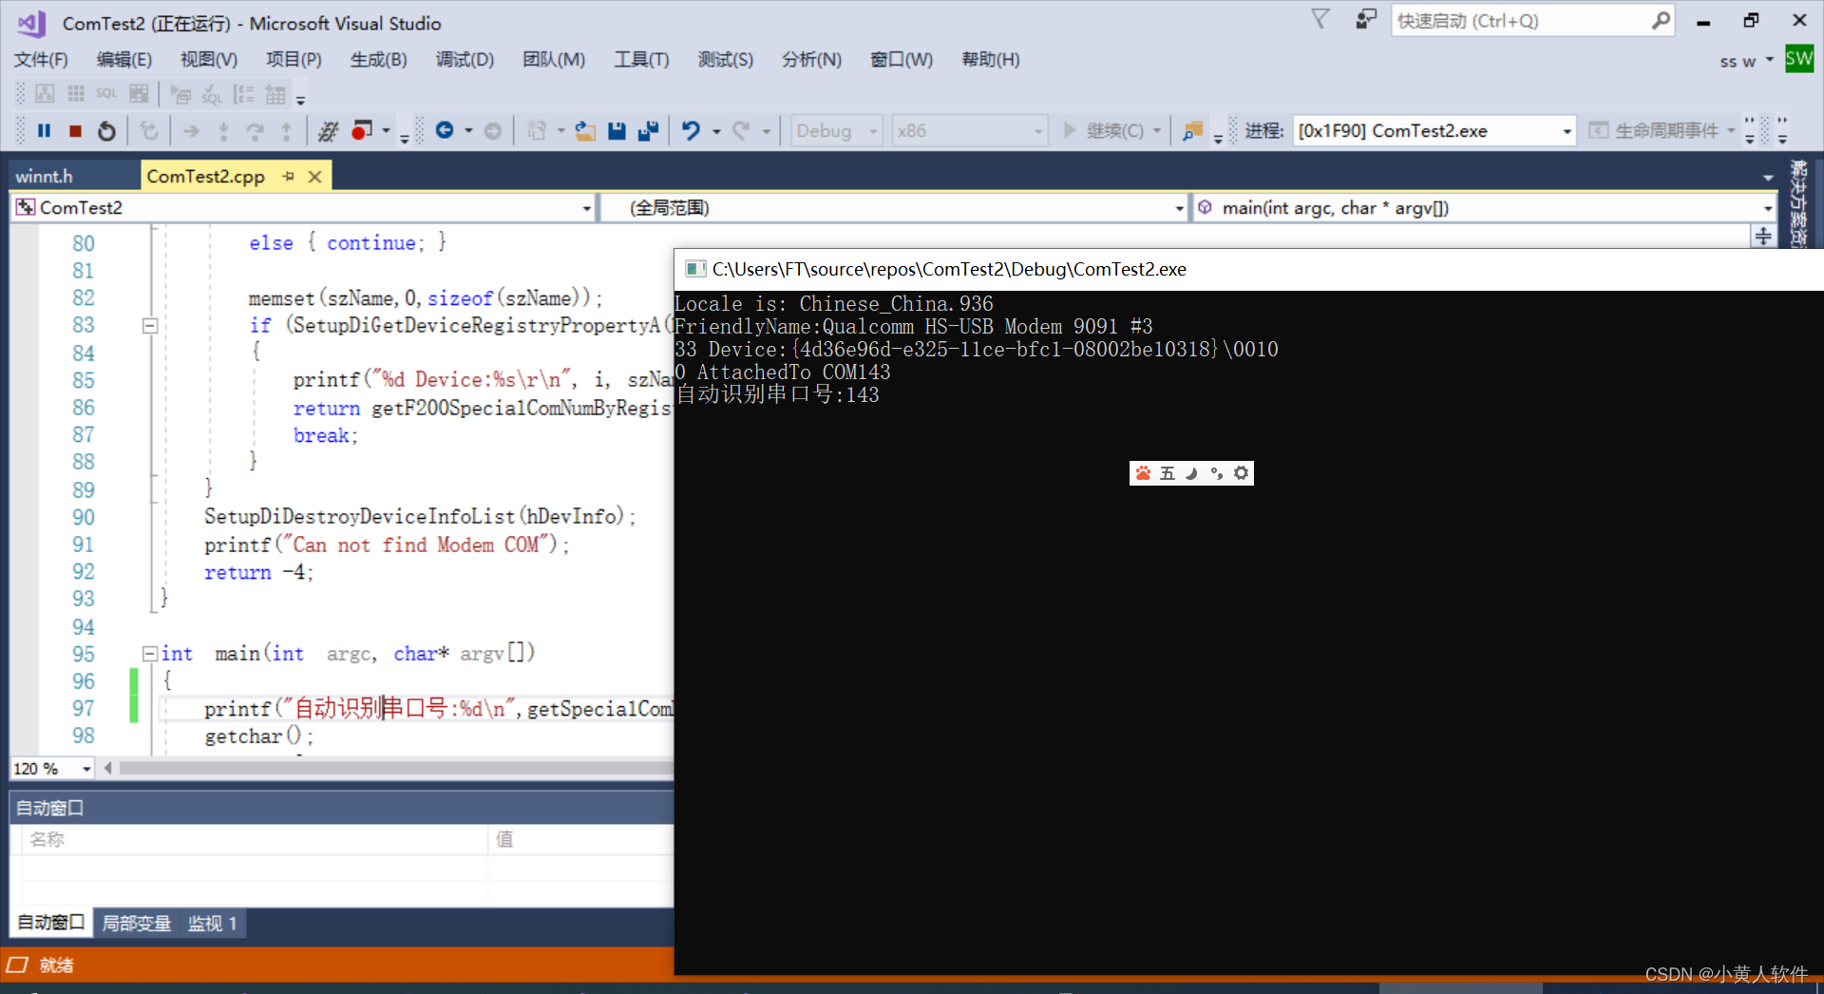This screenshot has height=994, width=1824.
Task: Click Show Next Statement arrow
Action: coord(191,131)
